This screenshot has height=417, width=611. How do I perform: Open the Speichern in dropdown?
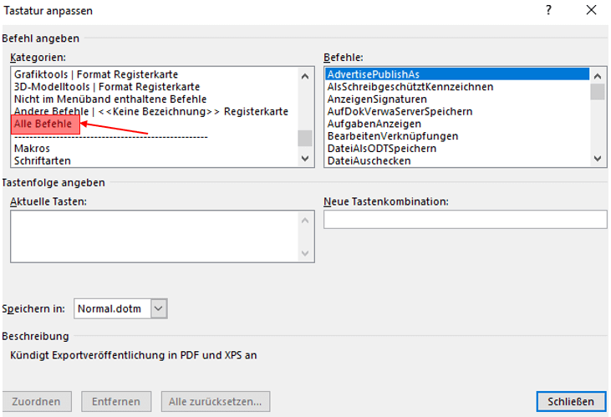pyautogui.click(x=160, y=308)
